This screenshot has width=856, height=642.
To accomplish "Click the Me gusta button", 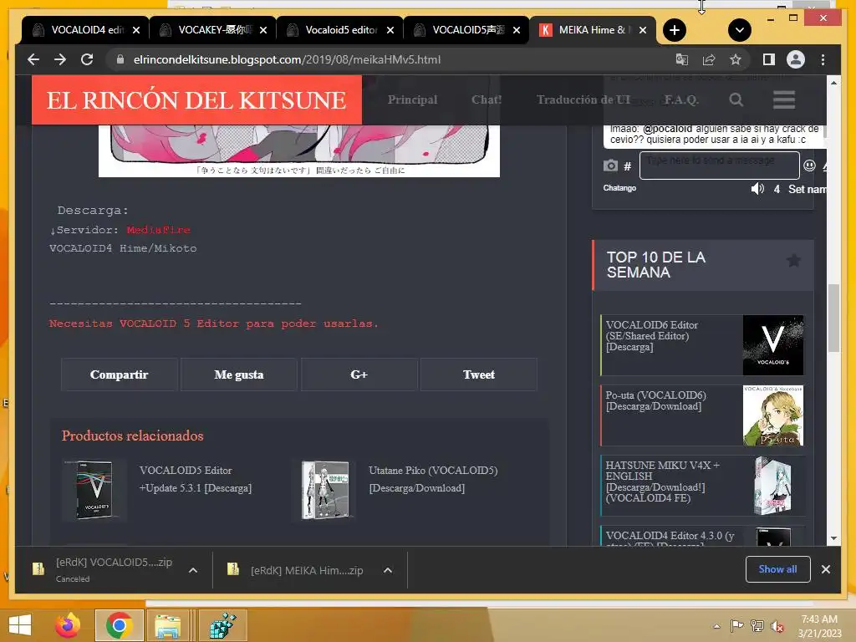I will 238,374.
